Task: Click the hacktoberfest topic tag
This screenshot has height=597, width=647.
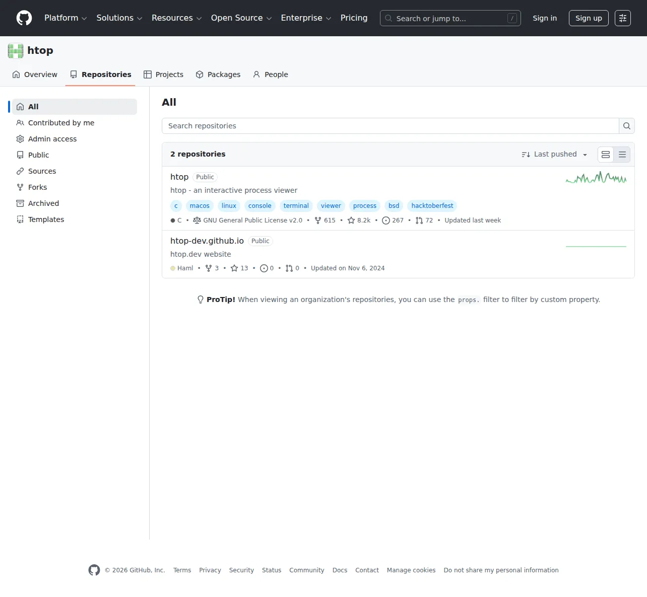Action: tap(432, 206)
